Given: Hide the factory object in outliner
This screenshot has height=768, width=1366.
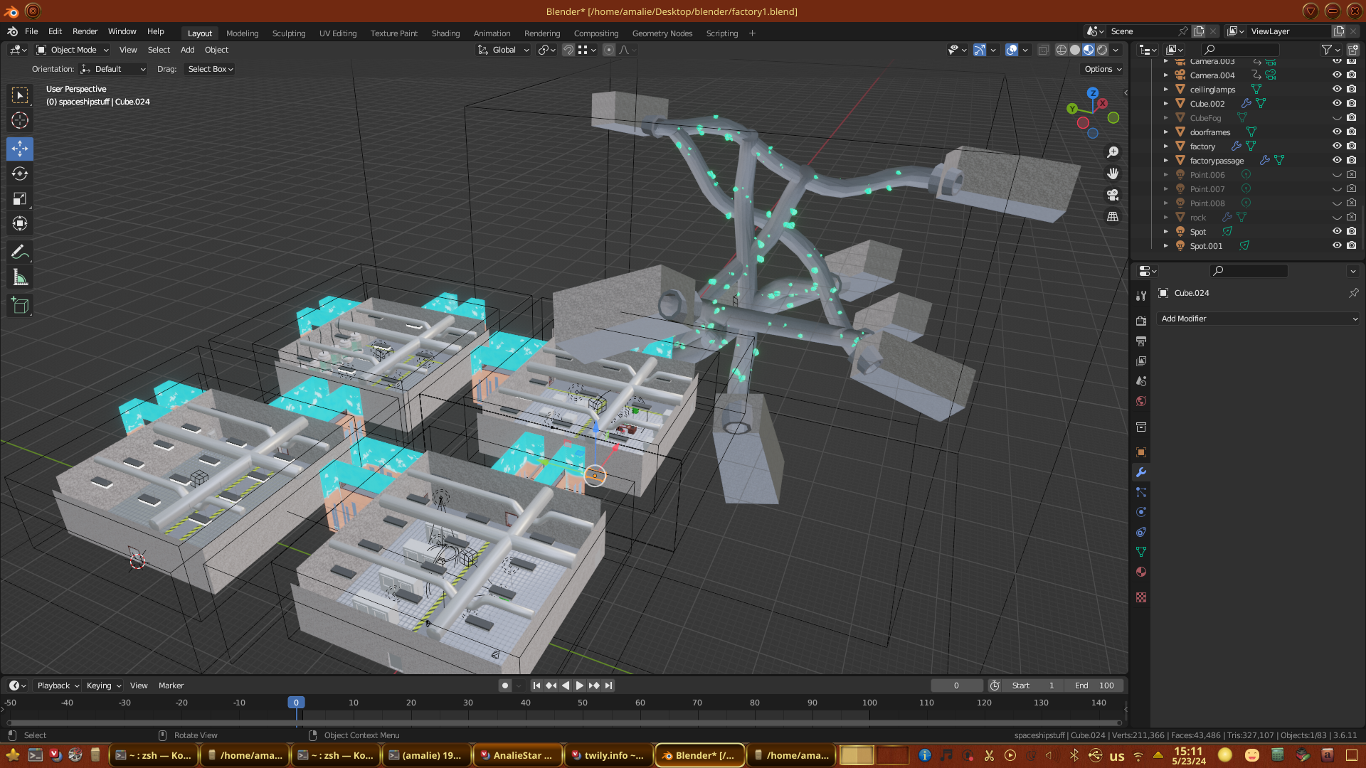Looking at the screenshot, I should coord(1337,146).
